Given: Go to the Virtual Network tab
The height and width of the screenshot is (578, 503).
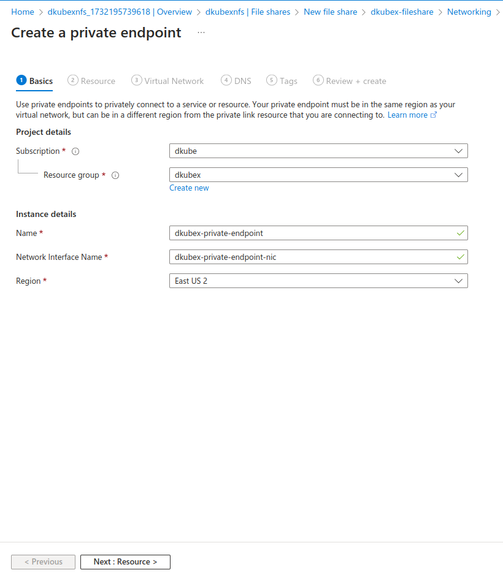Looking at the screenshot, I should (167, 81).
